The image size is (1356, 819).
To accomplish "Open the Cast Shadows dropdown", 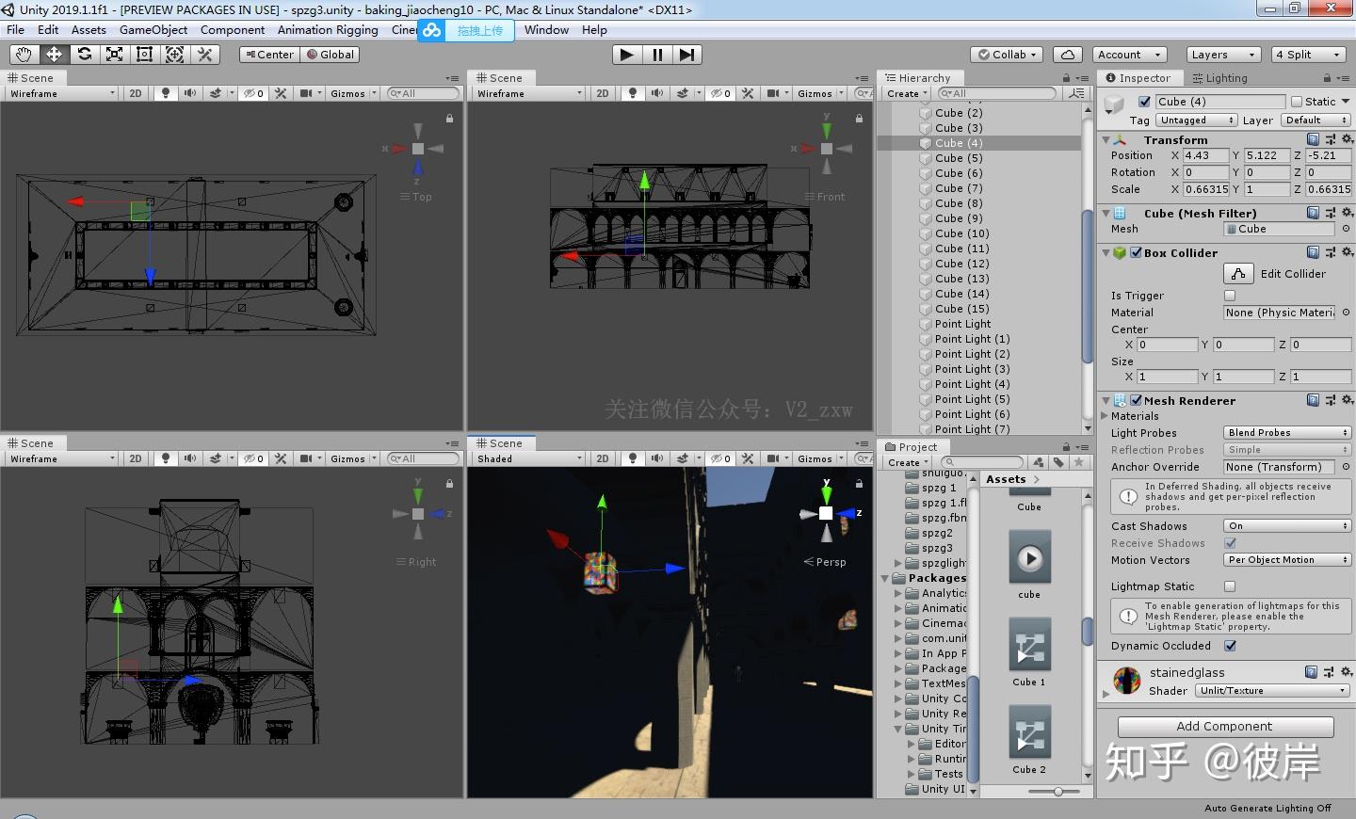I will click(1287, 526).
